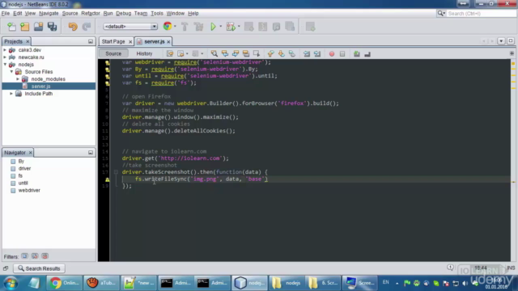The image size is (518, 291).
Task: Start macro recording with red circle
Action: click(x=332, y=54)
